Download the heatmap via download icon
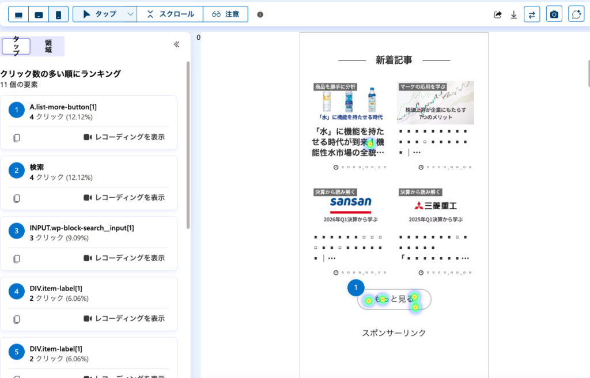Screen dimensions: 590x378 point(514,14)
